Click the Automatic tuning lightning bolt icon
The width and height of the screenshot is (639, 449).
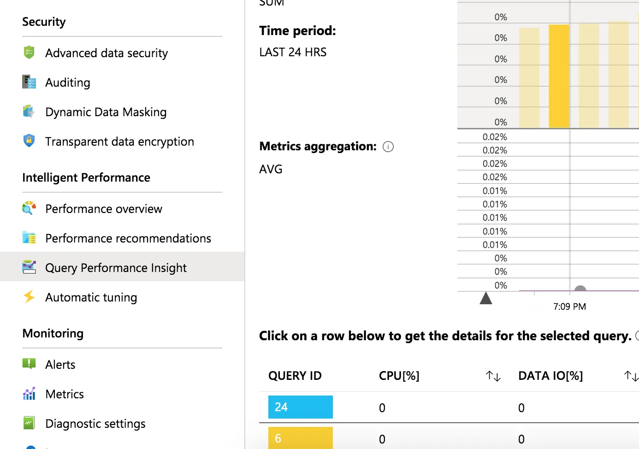29,297
